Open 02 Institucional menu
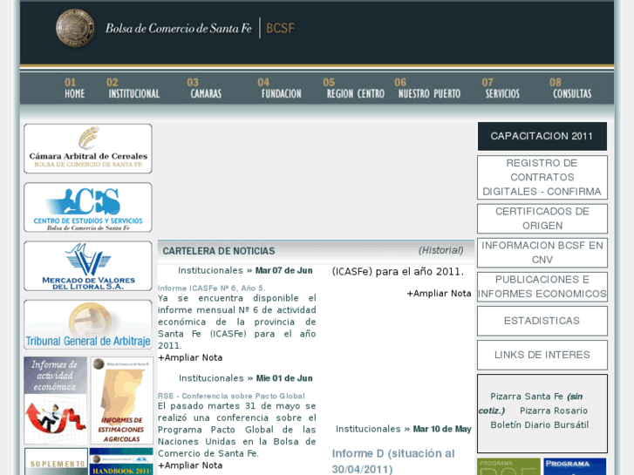 click(133, 88)
